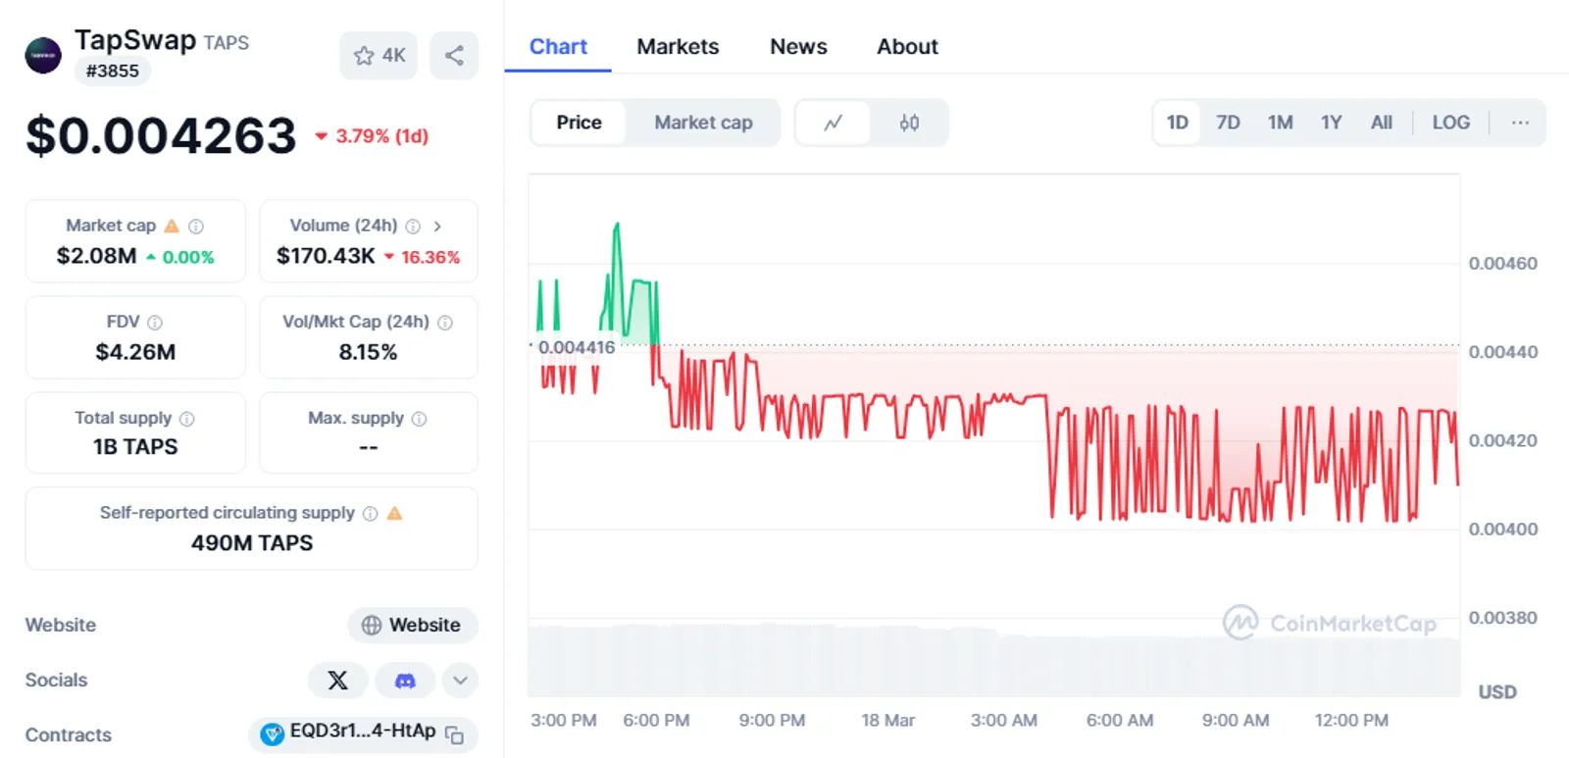Viewport: 1569px width, 758px height.
Task: Open TapSwap X (Twitter) social link
Action: click(337, 681)
